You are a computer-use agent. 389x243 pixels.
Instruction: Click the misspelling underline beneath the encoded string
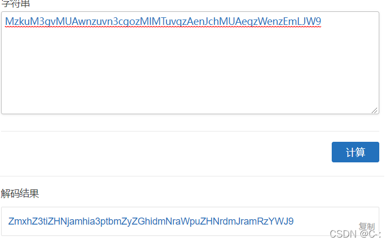(163, 27)
